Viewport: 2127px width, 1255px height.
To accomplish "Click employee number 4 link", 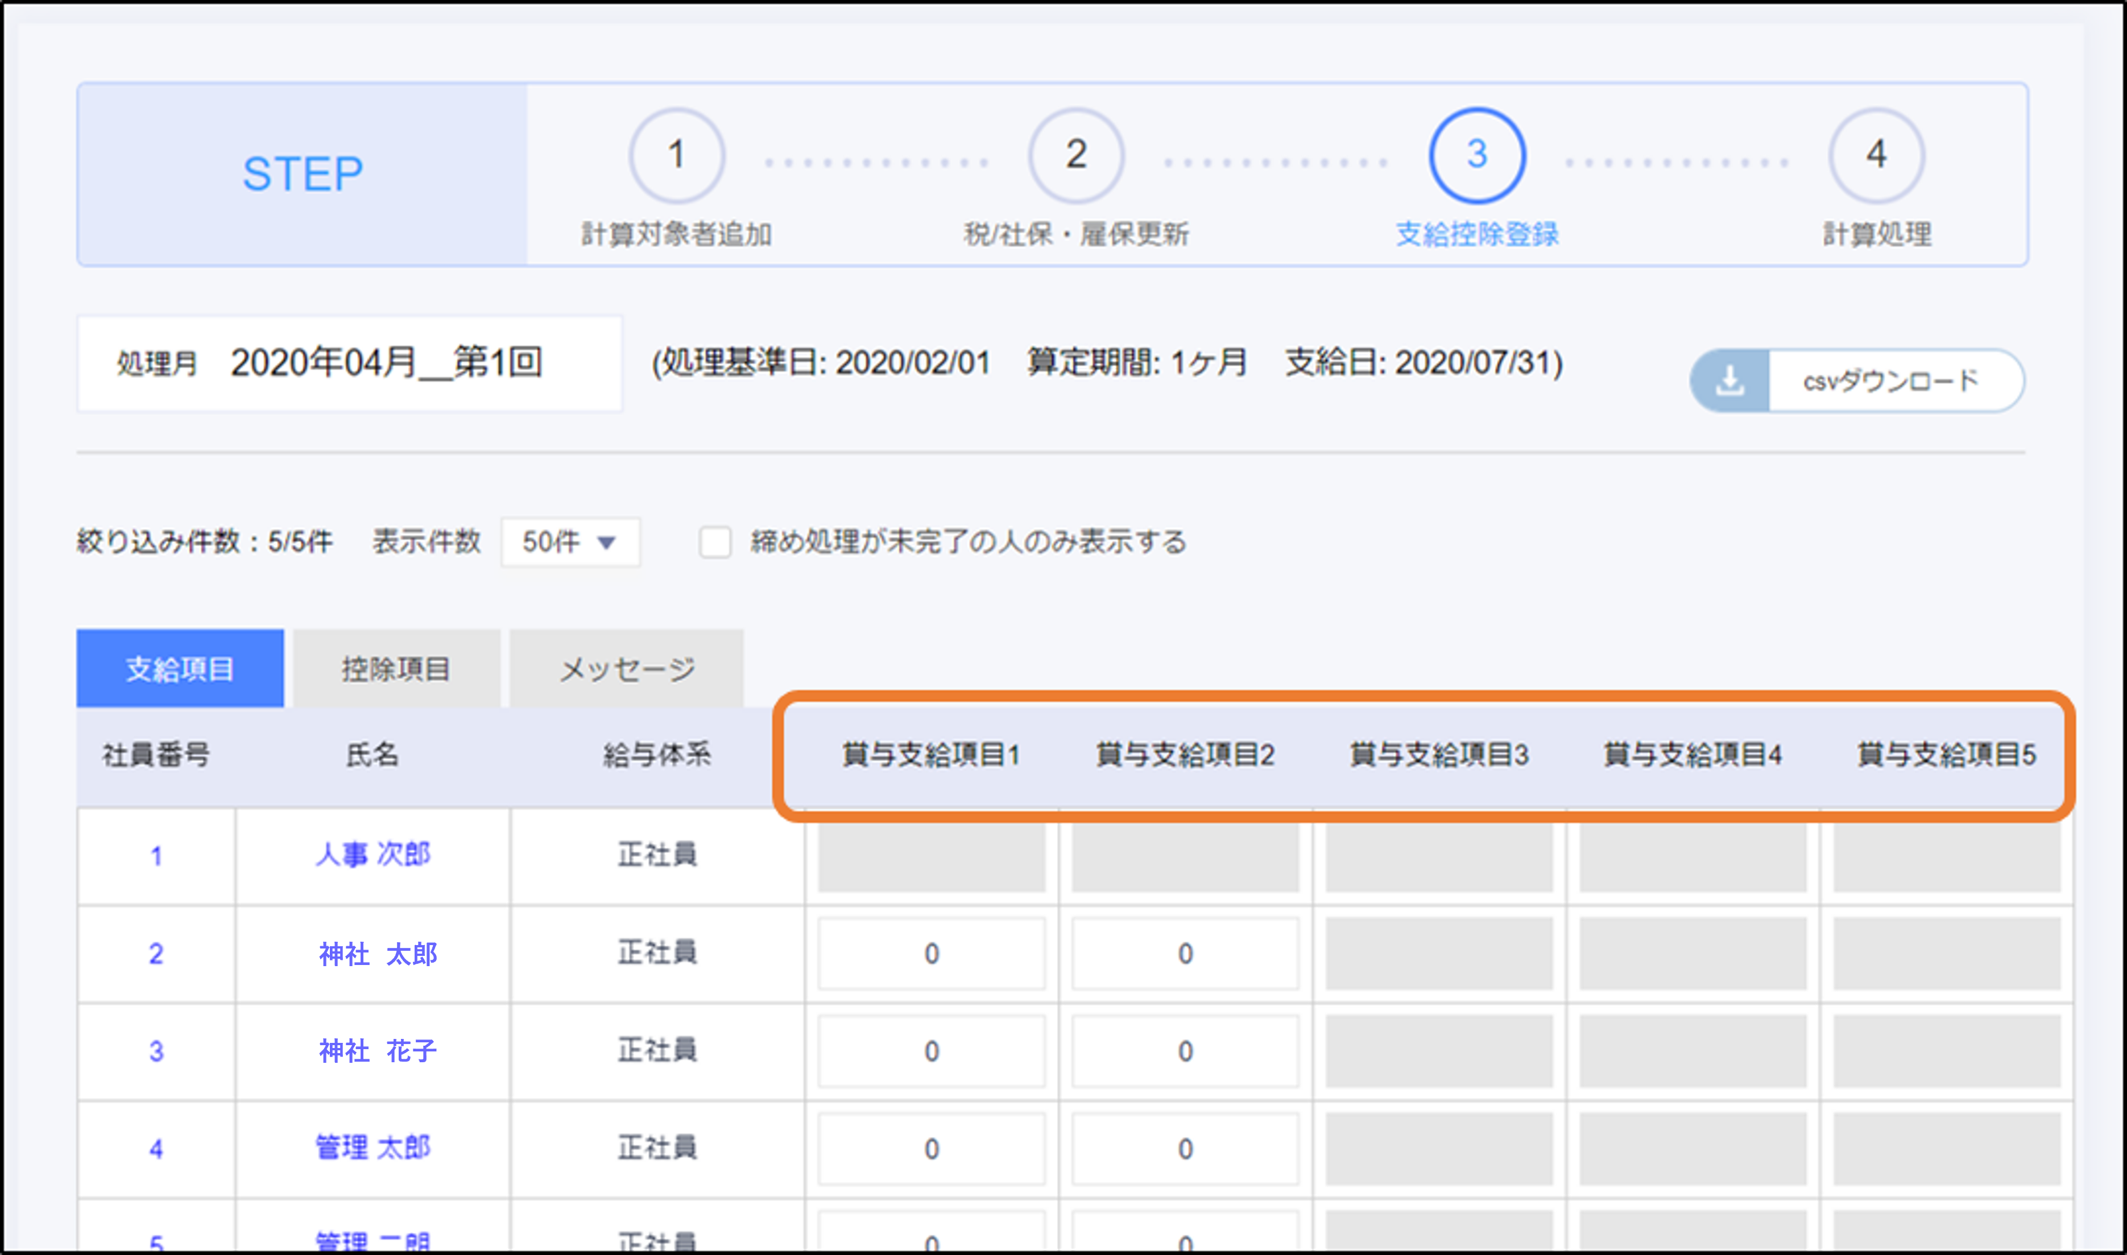I will (x=156, y=1149).
